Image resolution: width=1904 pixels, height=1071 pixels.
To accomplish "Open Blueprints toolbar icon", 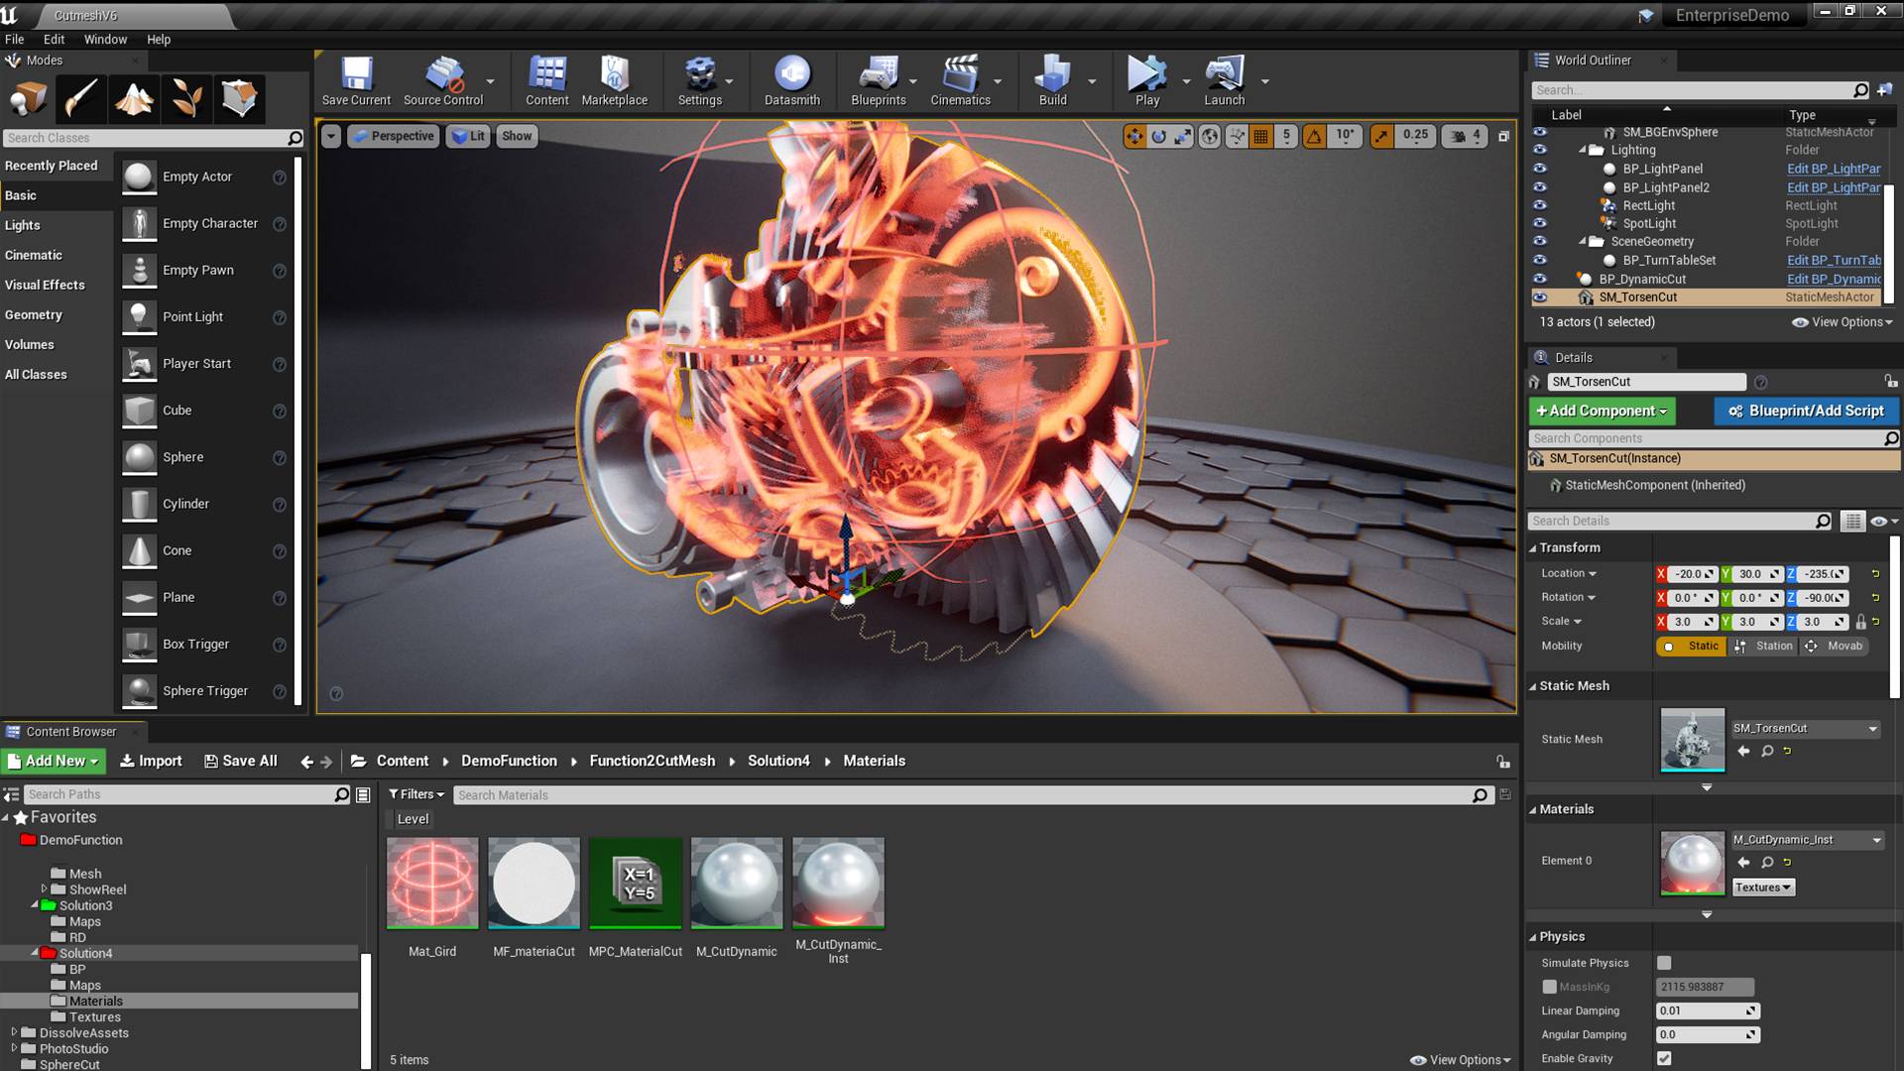I will click(879, 80).
